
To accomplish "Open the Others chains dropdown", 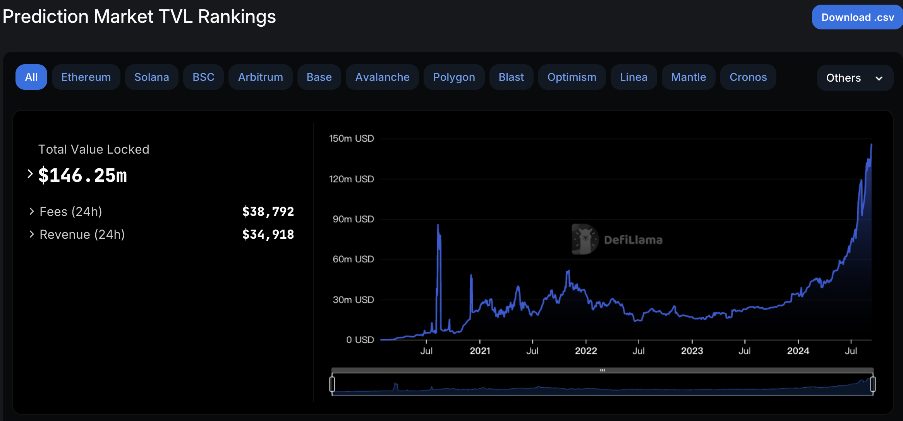I will (855, 78).
